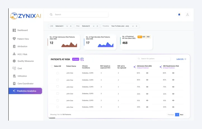Click the ZYNIX AI logo

point(26,16)
